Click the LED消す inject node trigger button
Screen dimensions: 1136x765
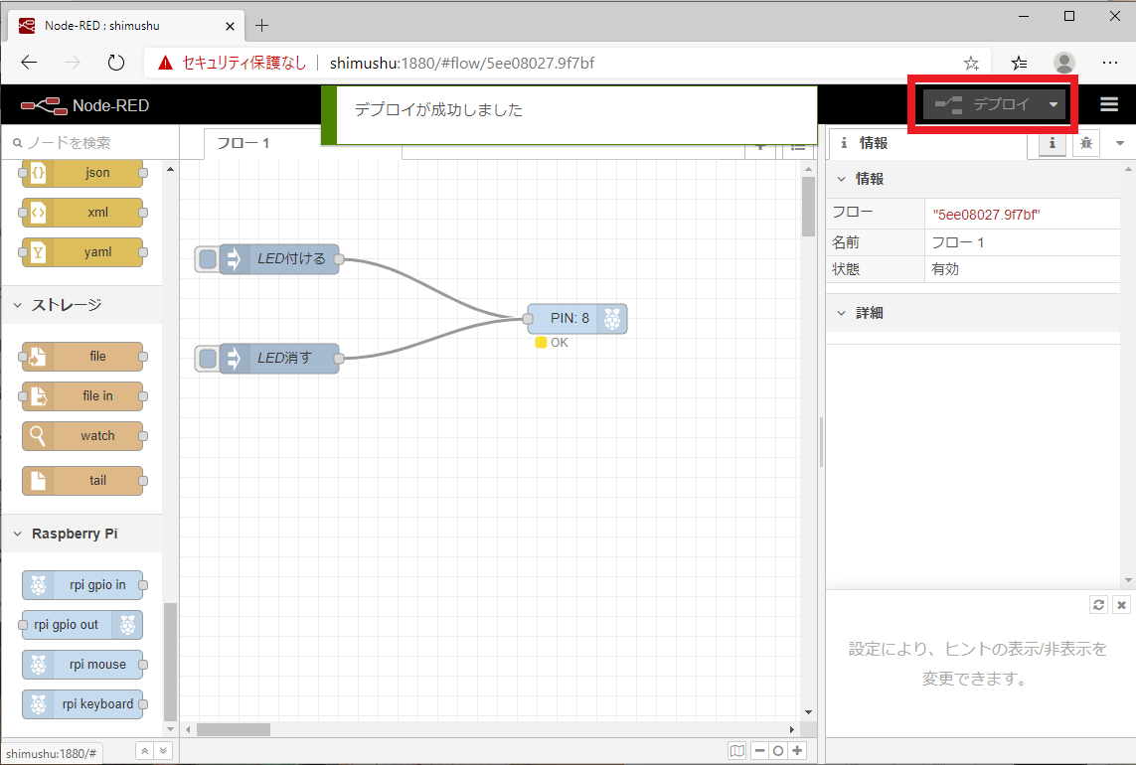click(208, 358)
